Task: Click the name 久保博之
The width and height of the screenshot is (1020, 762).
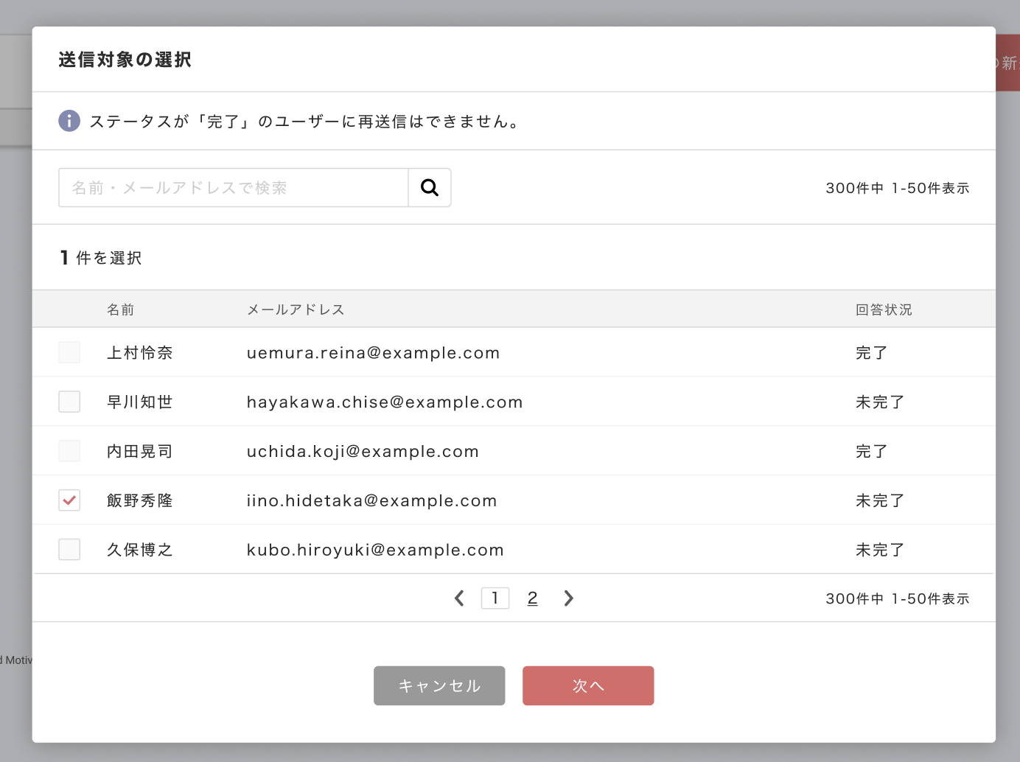Action: click(x=140, y=550)
